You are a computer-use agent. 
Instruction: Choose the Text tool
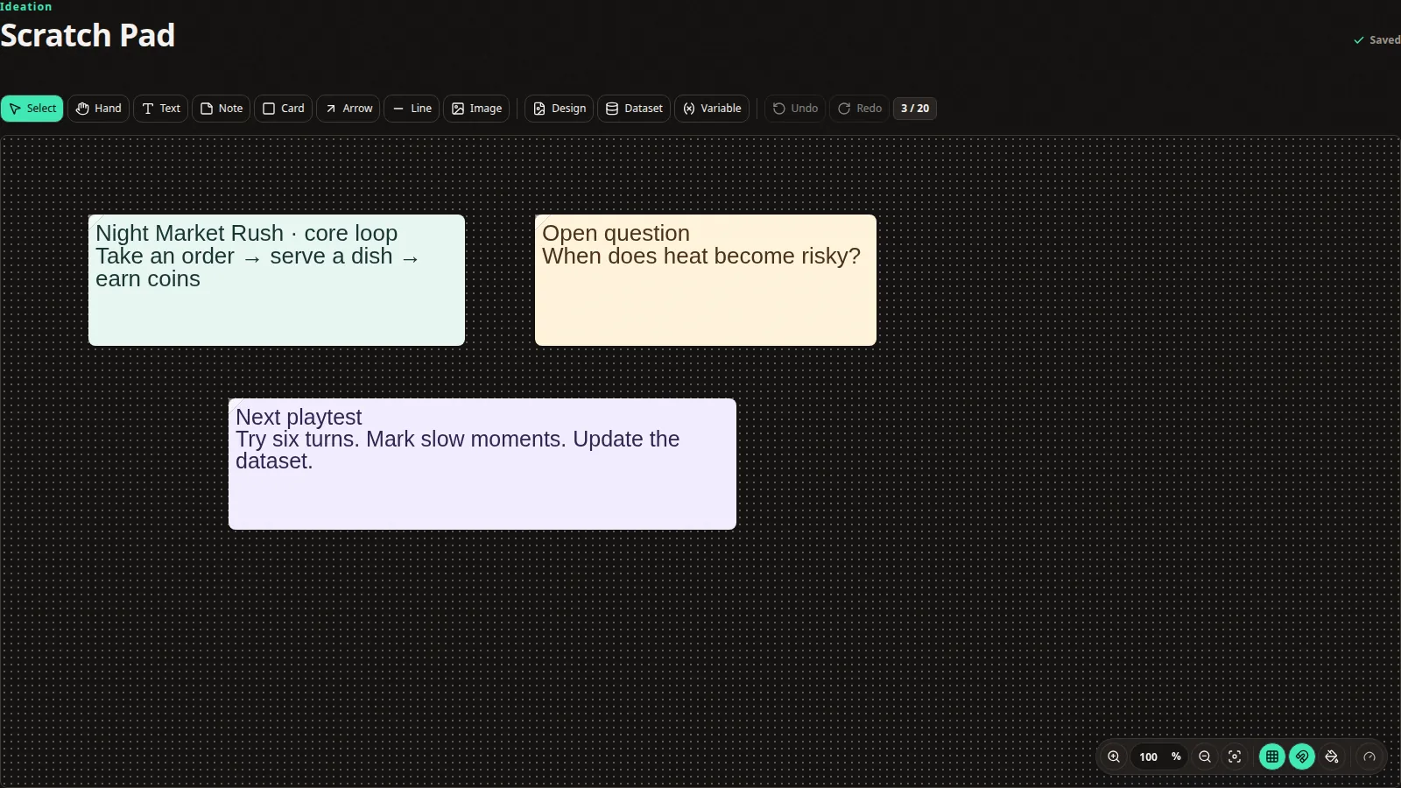[161, 109]
